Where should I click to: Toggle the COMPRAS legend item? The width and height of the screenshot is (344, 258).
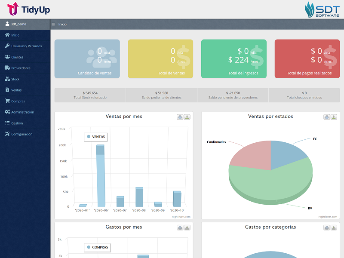98,247
